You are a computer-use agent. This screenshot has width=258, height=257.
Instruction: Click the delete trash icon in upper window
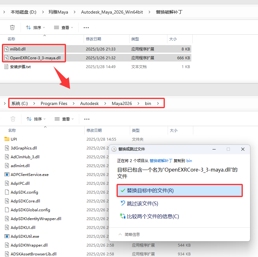12,27
